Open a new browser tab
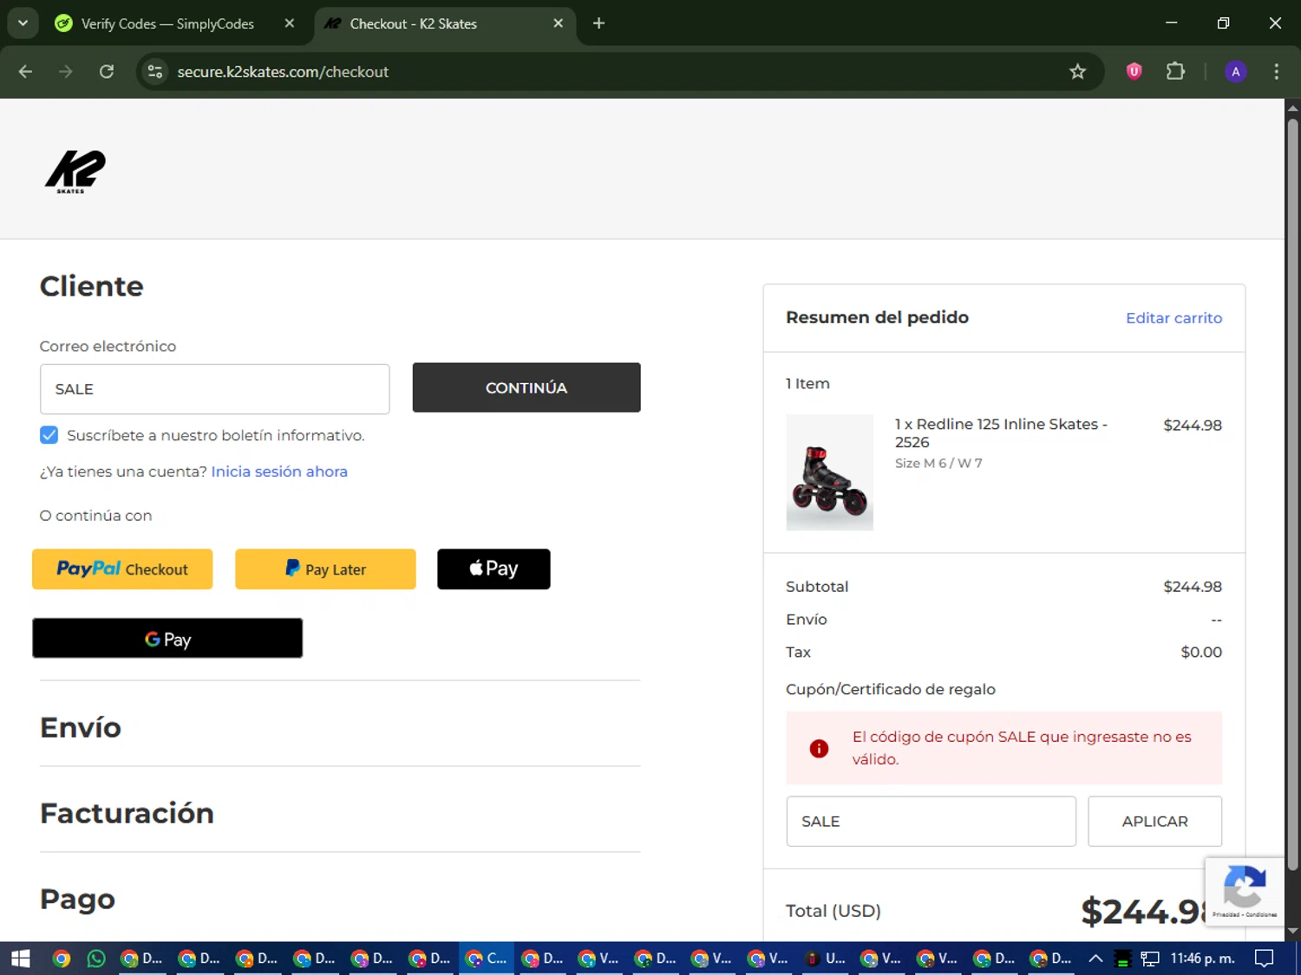The image size is (1301, 975). [x=598, y=23]
